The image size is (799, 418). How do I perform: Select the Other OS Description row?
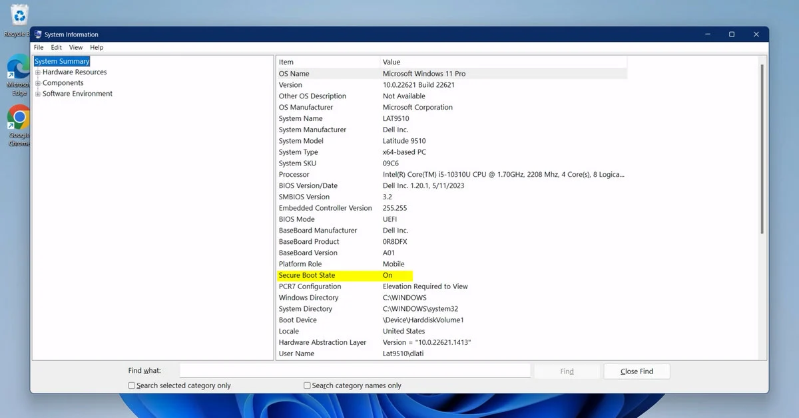451,96
